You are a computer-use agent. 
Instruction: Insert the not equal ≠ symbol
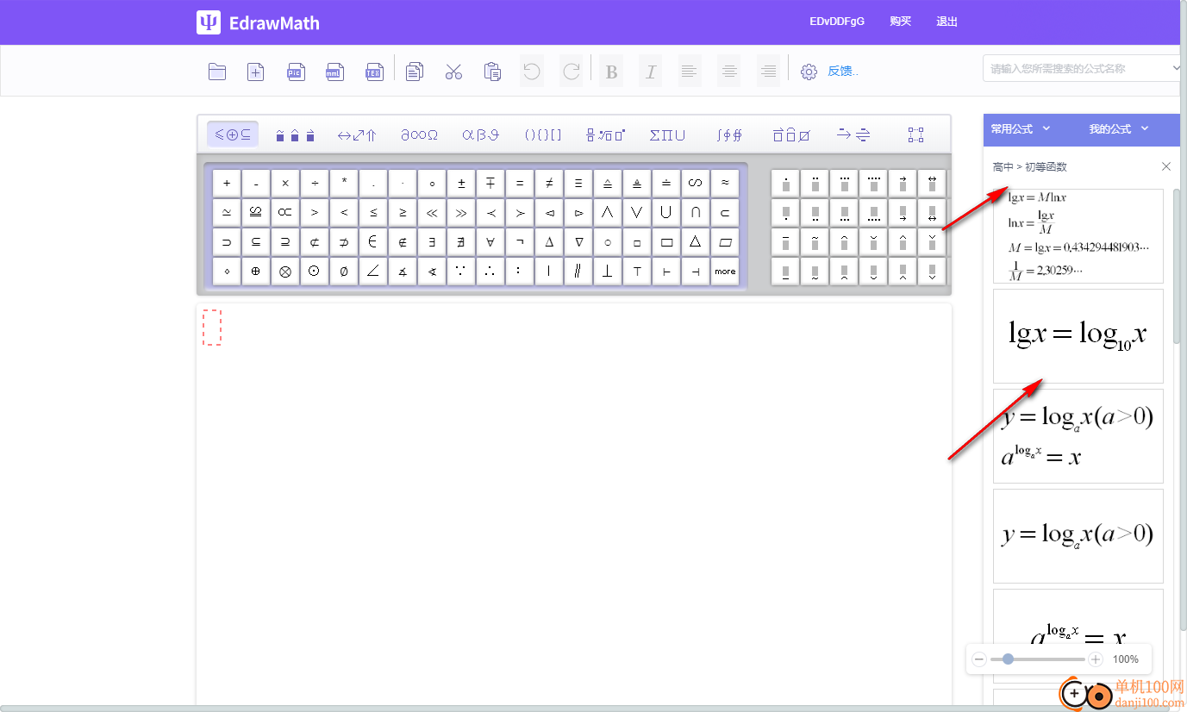[x=549, y=183]
